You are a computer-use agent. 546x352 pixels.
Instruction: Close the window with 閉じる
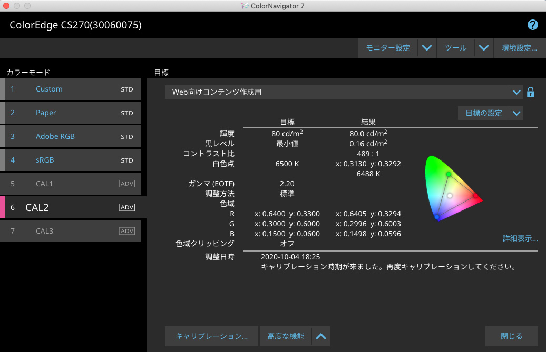coord(512,336)
